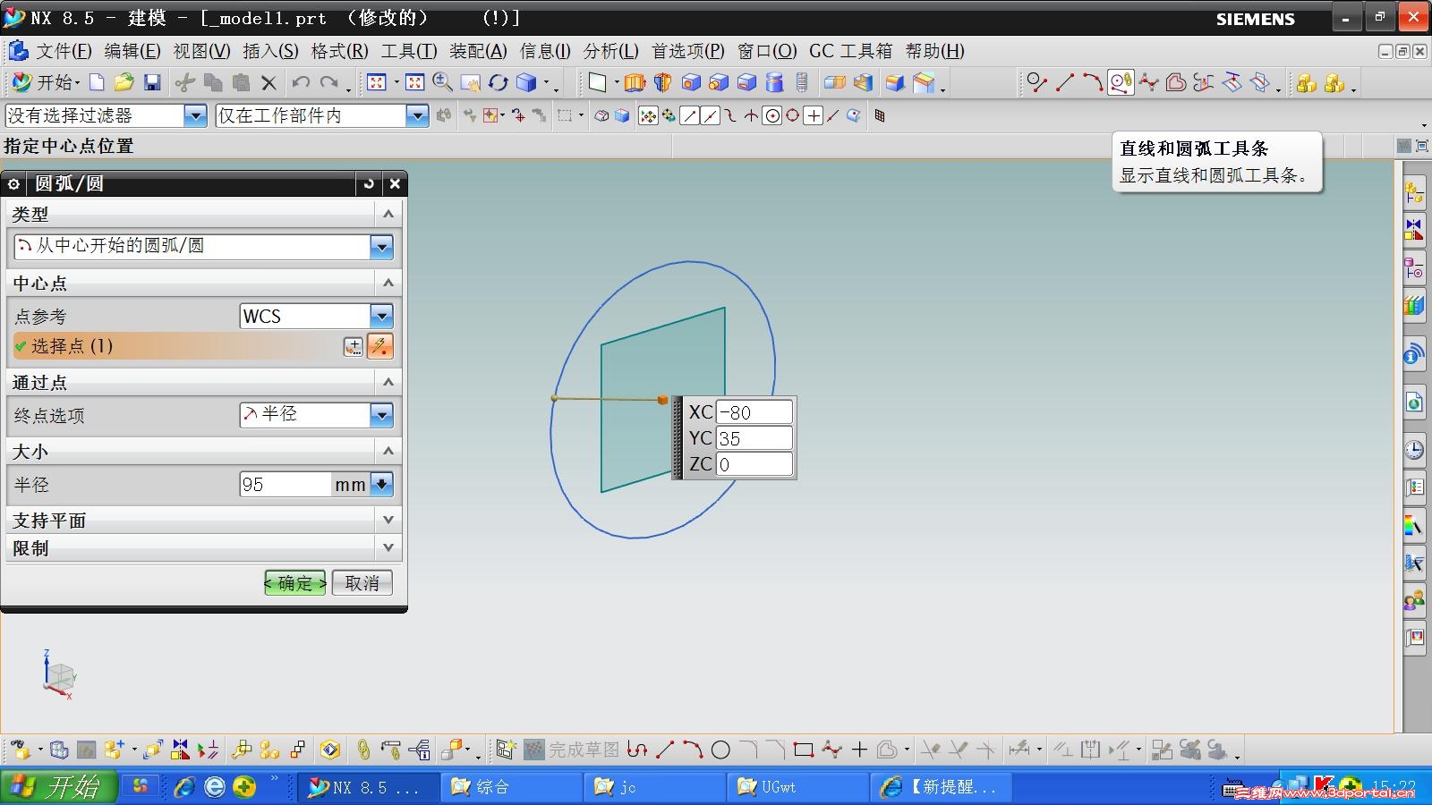
Task: Select the Zoom magnifier tool
Action: pos(442,83)
